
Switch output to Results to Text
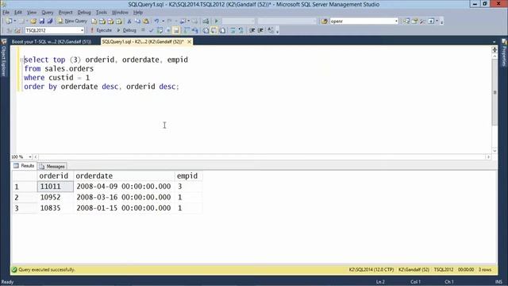coord(206,30)
